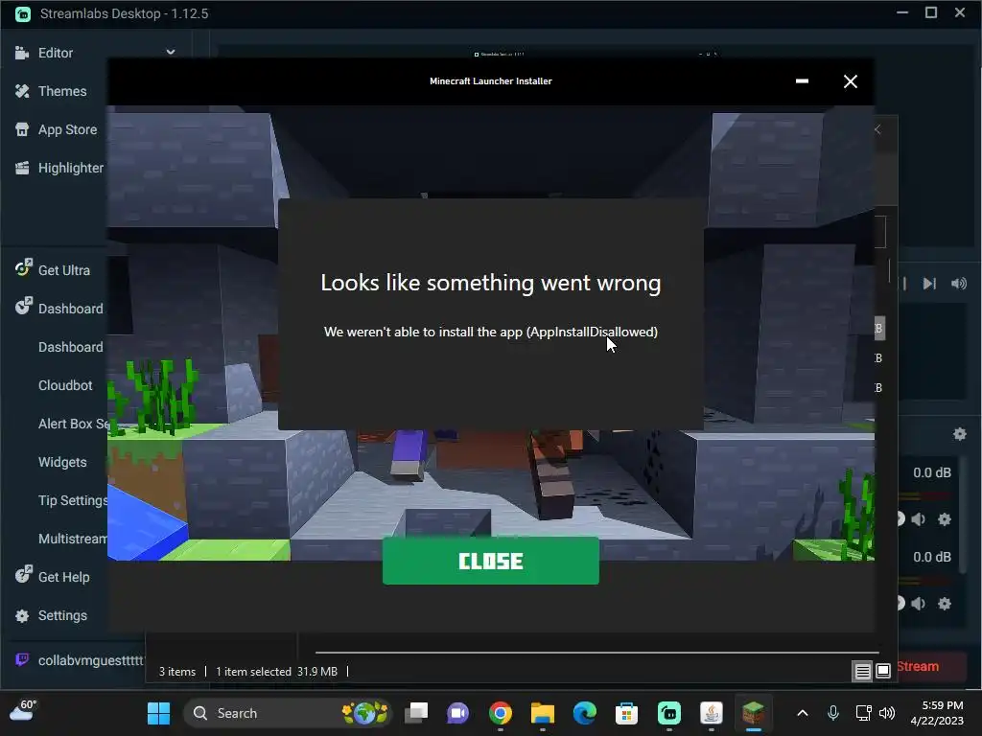Click the microphone tray icon

(833, 713)
